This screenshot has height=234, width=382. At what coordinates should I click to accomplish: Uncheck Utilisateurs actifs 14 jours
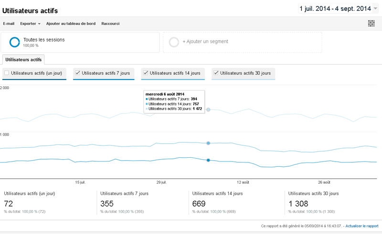146,73
